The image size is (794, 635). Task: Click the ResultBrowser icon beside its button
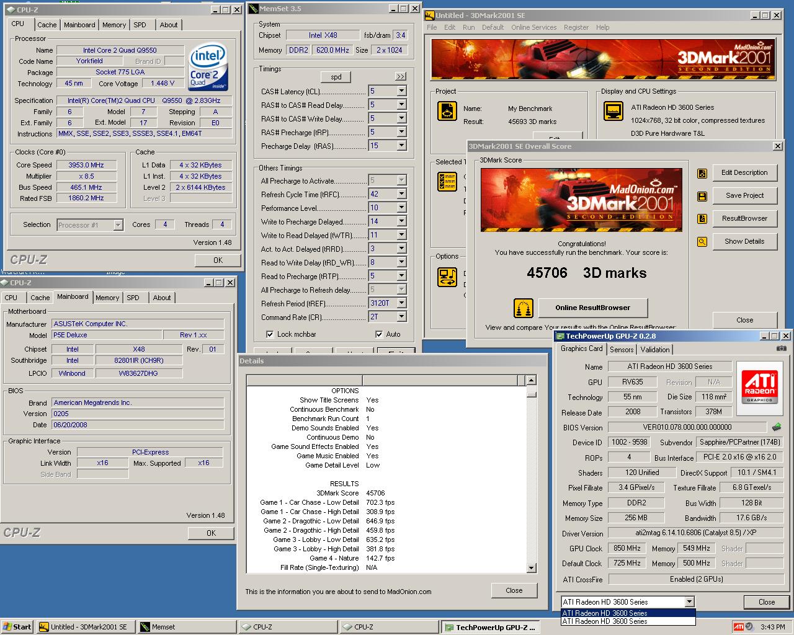pos(702,219)
